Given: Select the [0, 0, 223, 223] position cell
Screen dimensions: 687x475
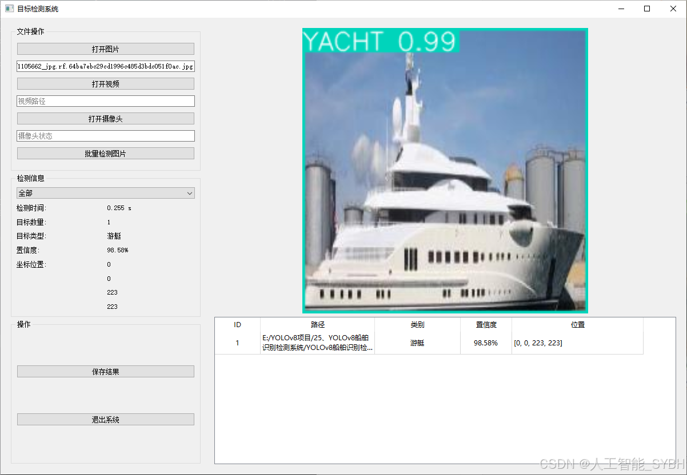Looking at the screenshot, I should [577, 343].
